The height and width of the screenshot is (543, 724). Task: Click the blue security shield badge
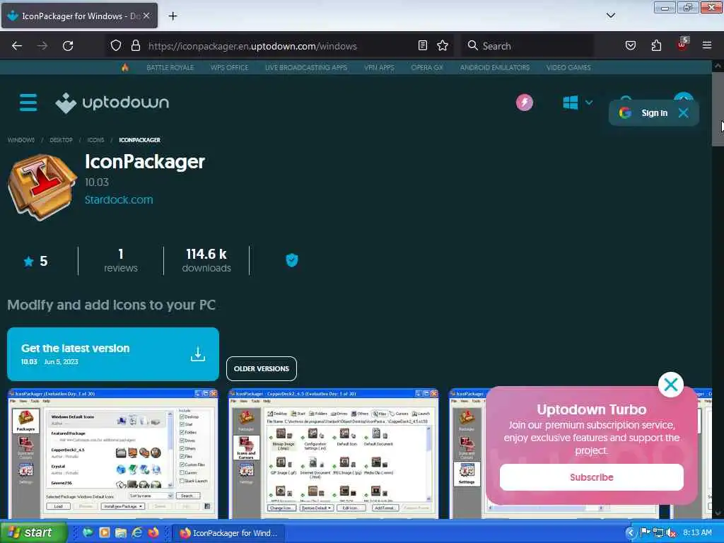[x=292, y=260]
